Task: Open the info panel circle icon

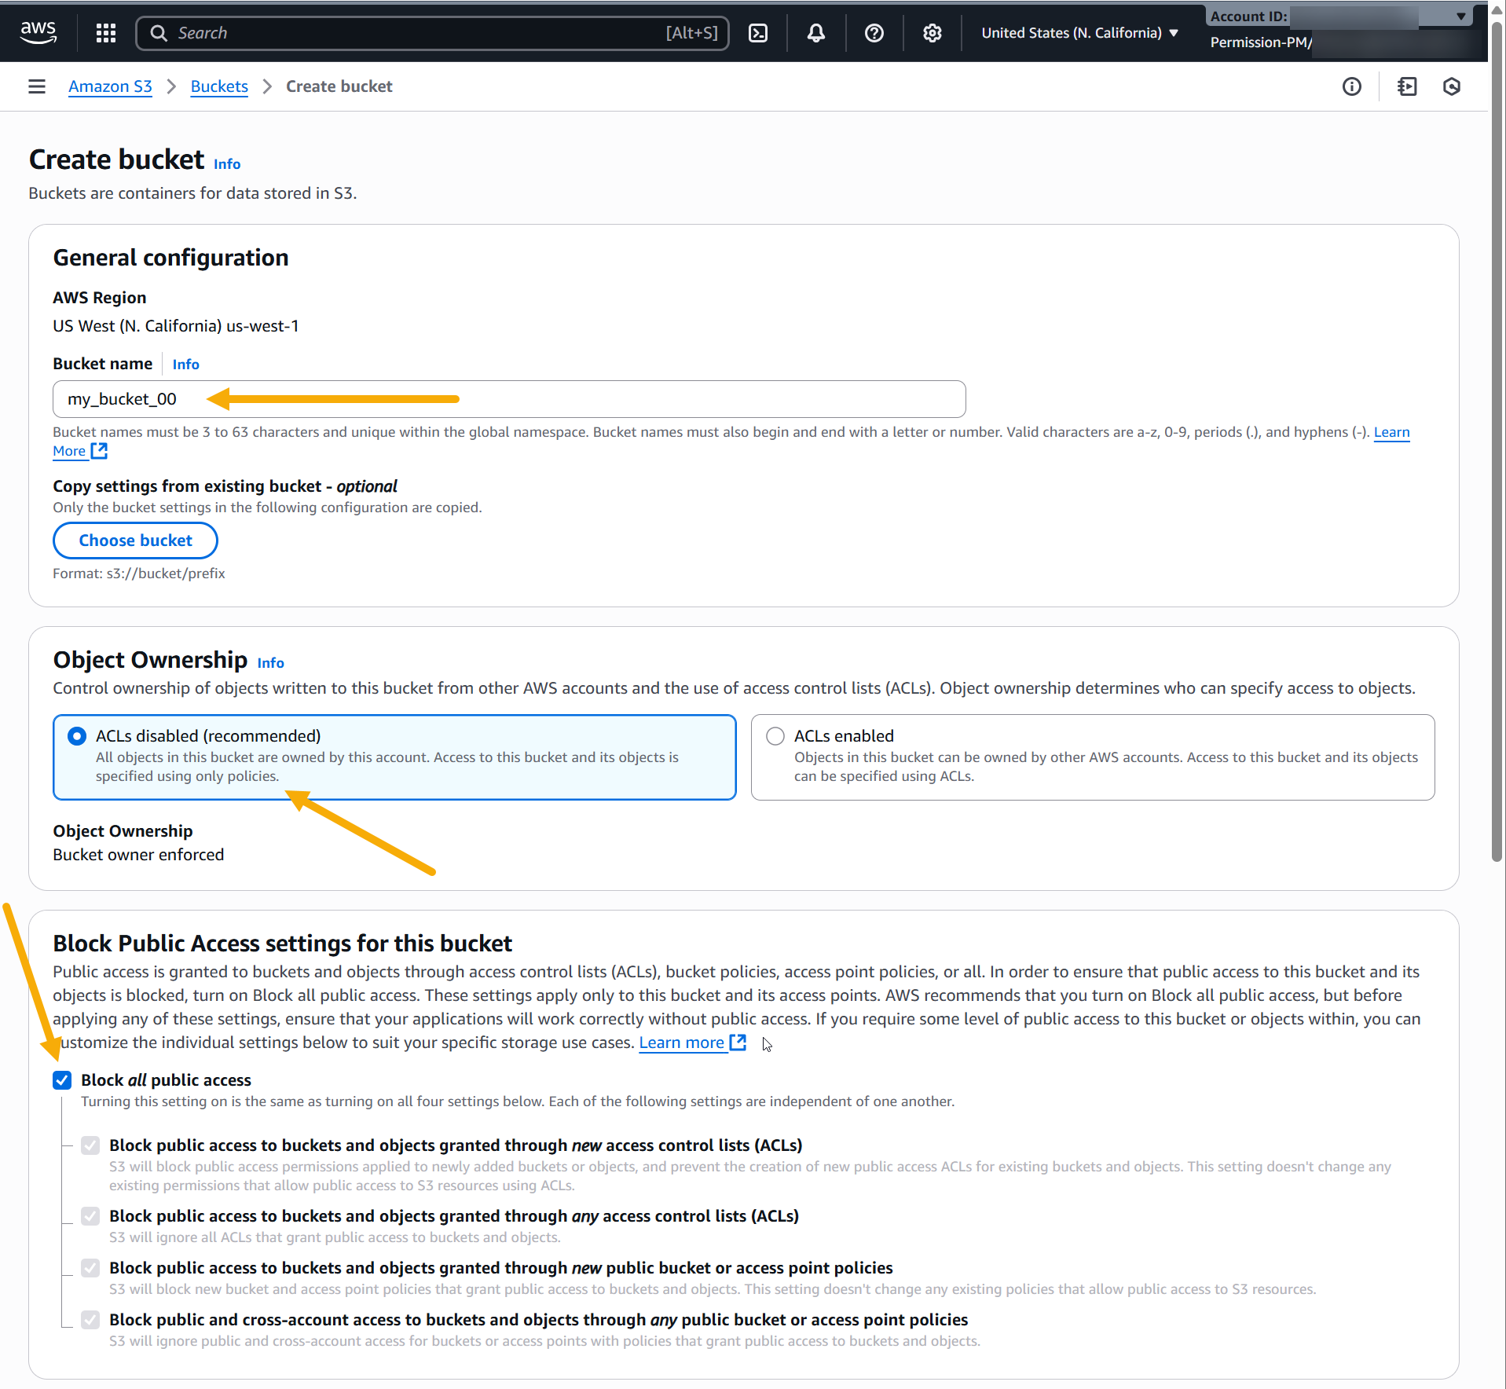Action: (1351, 86)
